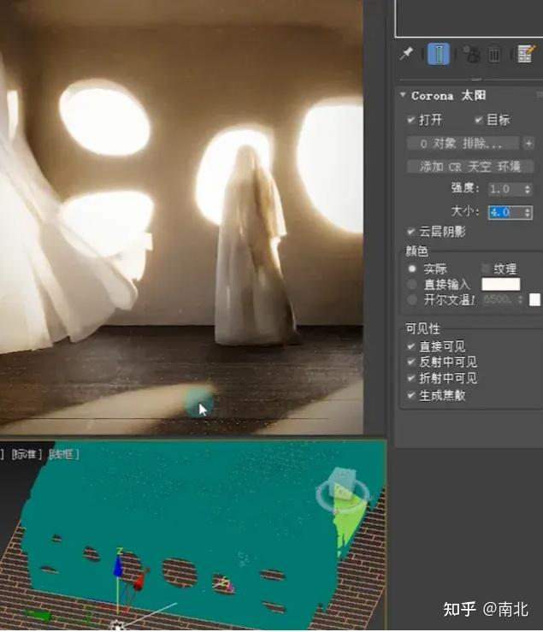Click the plus button beside 排除
543x632 pixels.
[x=528, y=144]
